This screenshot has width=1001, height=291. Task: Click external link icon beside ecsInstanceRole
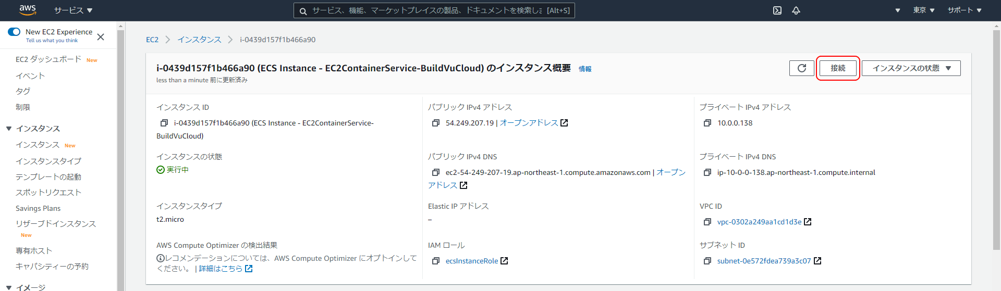[504, 261]
